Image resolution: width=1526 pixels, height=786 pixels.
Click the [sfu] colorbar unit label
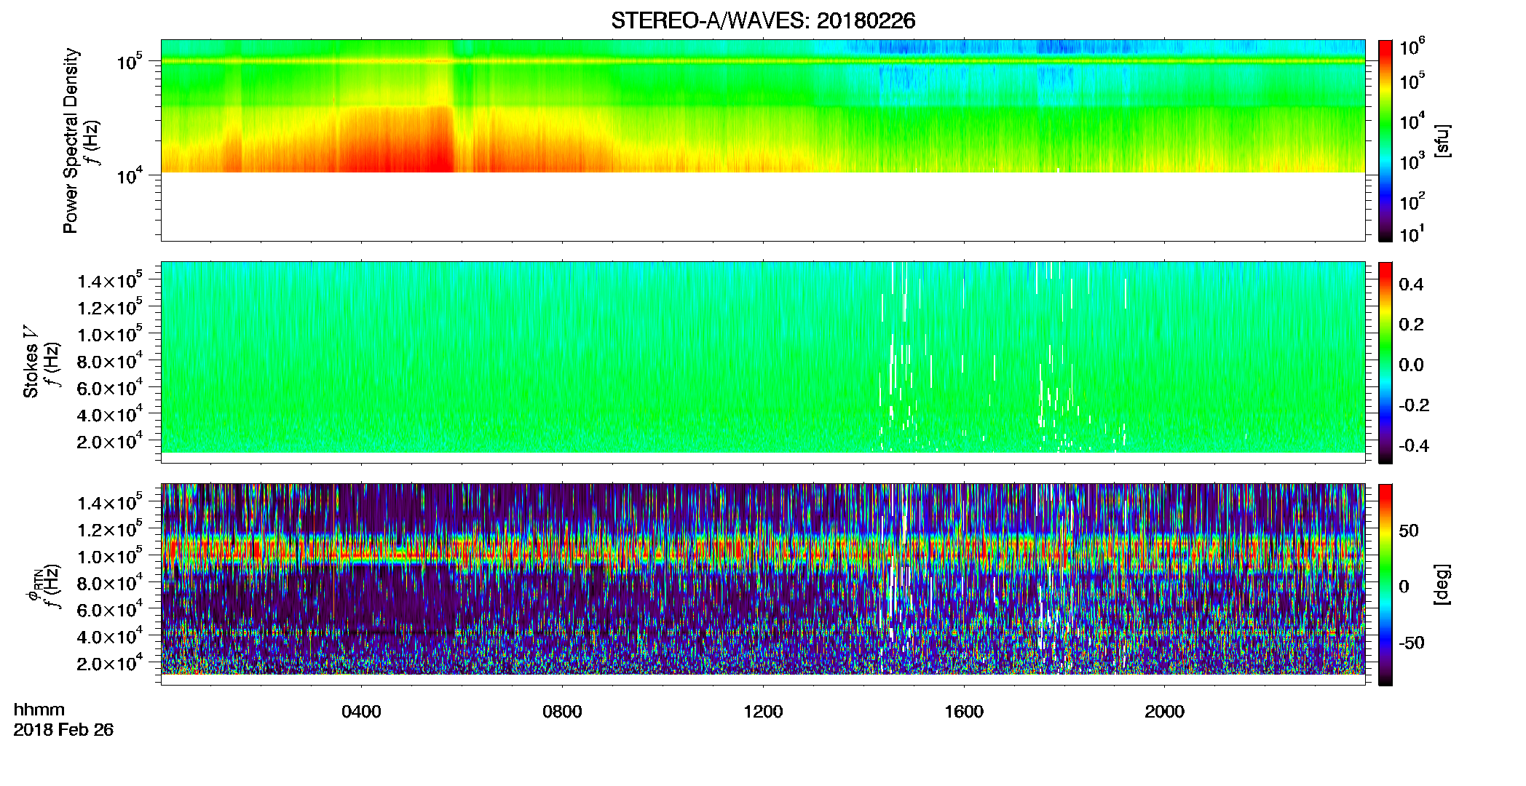1443,141
